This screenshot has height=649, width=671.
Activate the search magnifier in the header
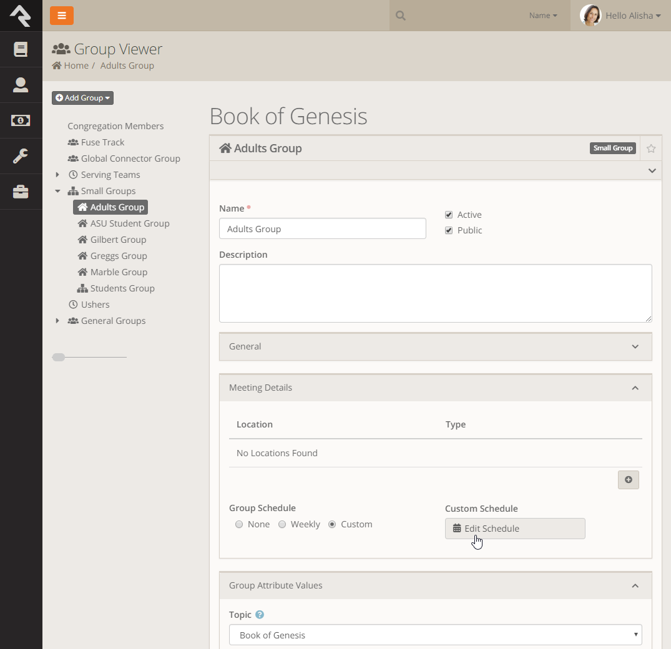click(399, 15)
